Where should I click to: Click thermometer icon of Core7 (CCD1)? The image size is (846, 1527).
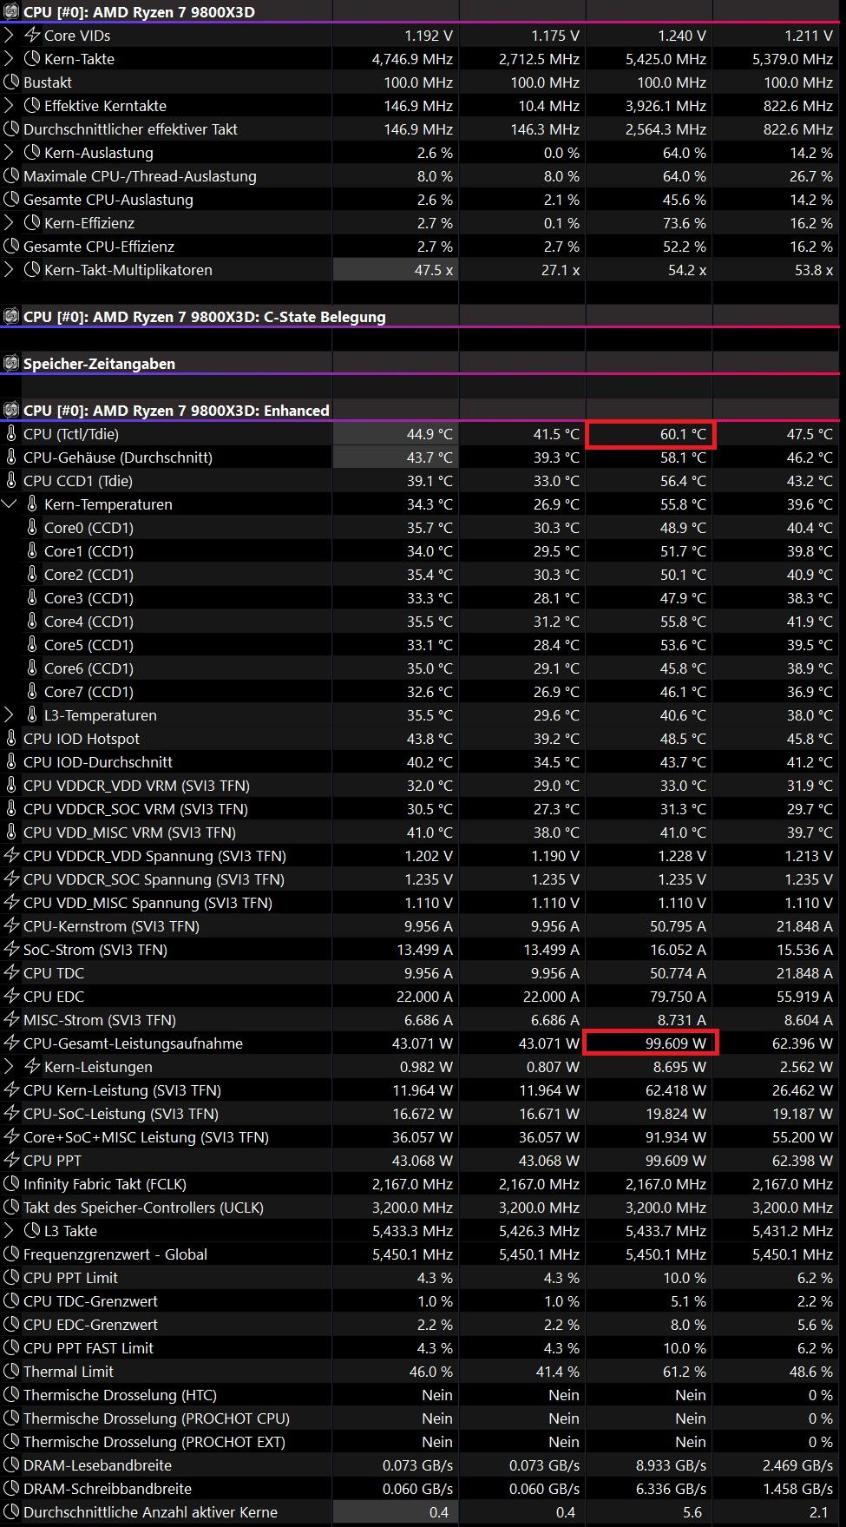click(x=32, y=692)
